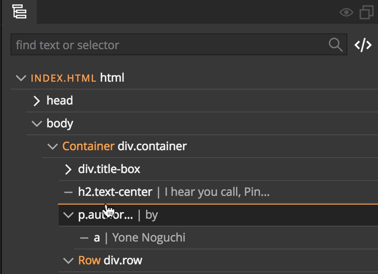The width and height of the screenshot is (378, 274).
Task: Expand the head node
Action: tap(37, 101)
